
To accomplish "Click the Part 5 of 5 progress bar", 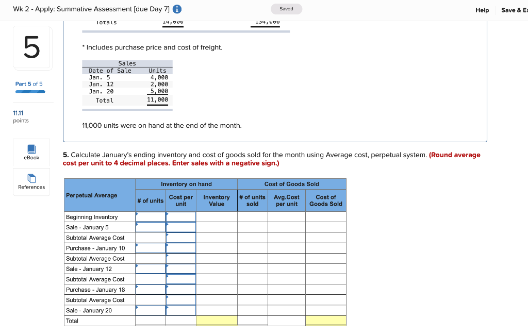I will 30,91.
